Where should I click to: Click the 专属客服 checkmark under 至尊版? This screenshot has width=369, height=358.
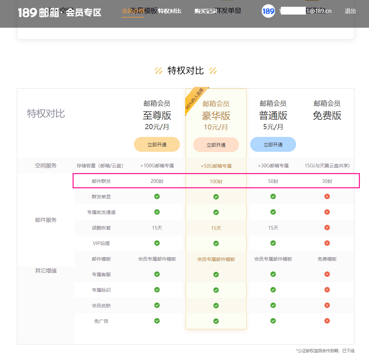click(157, 274)
